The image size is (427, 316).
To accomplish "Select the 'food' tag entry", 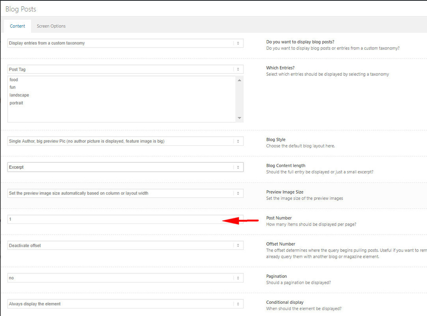I will pyautogui.click(x=14, y=80).
